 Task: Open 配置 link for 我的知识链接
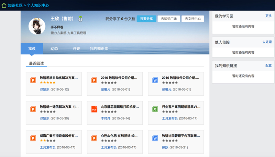(x=268, y=65)
